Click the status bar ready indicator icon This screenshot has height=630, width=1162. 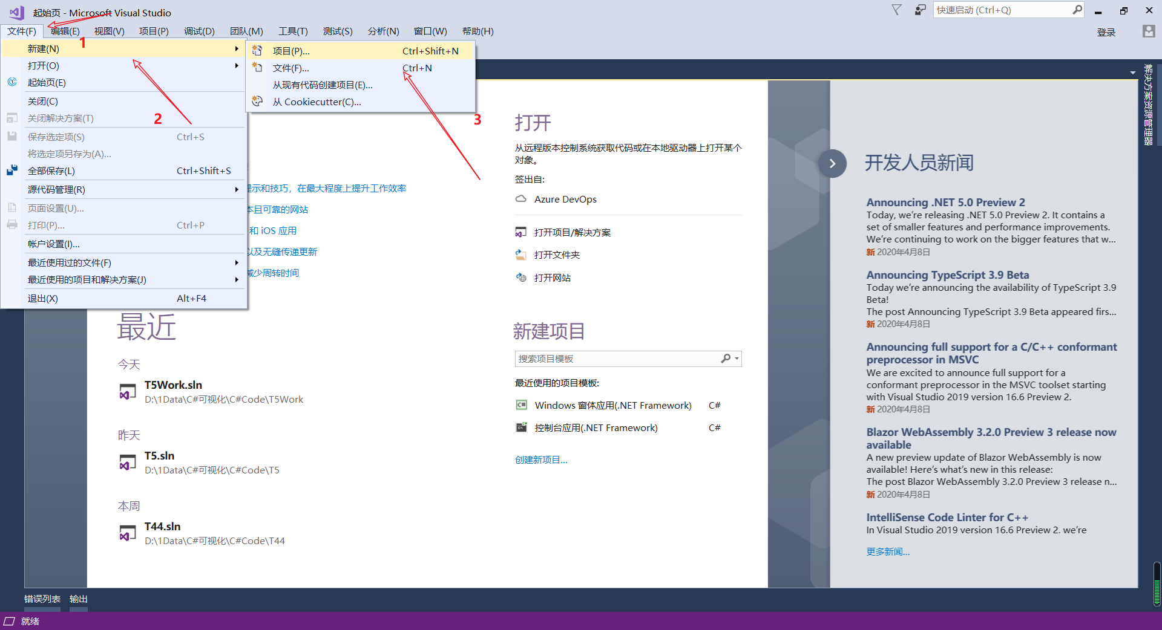(x=9, y=621)
